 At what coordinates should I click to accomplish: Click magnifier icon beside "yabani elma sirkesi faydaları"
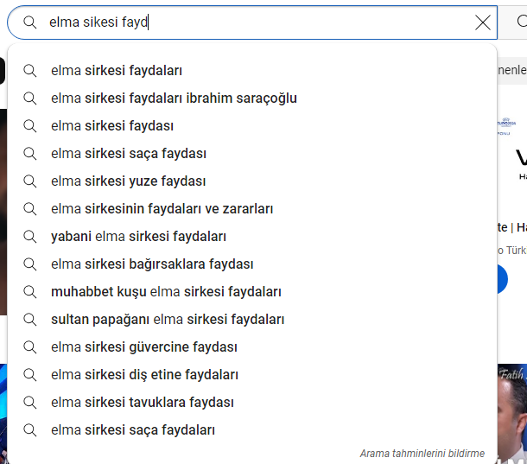30,237
